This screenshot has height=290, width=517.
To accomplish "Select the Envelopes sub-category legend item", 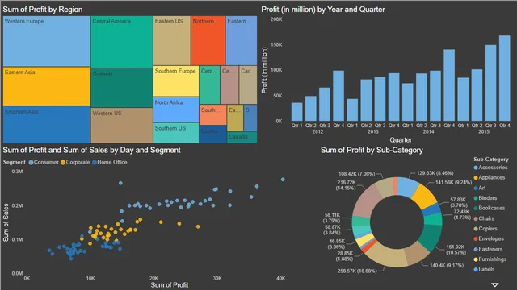I will coord(489,238).
